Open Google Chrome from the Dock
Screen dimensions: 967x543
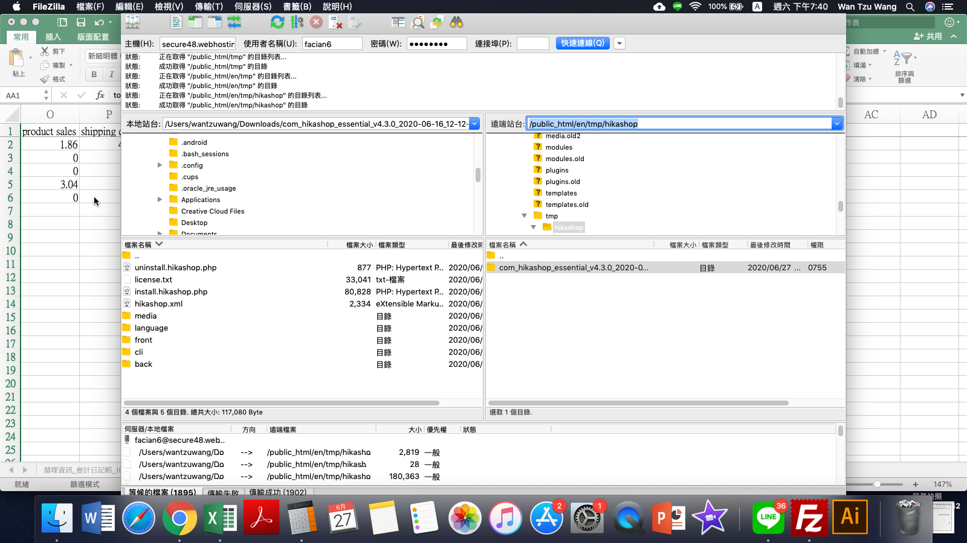pyautogui.click(x=179, y=518)
